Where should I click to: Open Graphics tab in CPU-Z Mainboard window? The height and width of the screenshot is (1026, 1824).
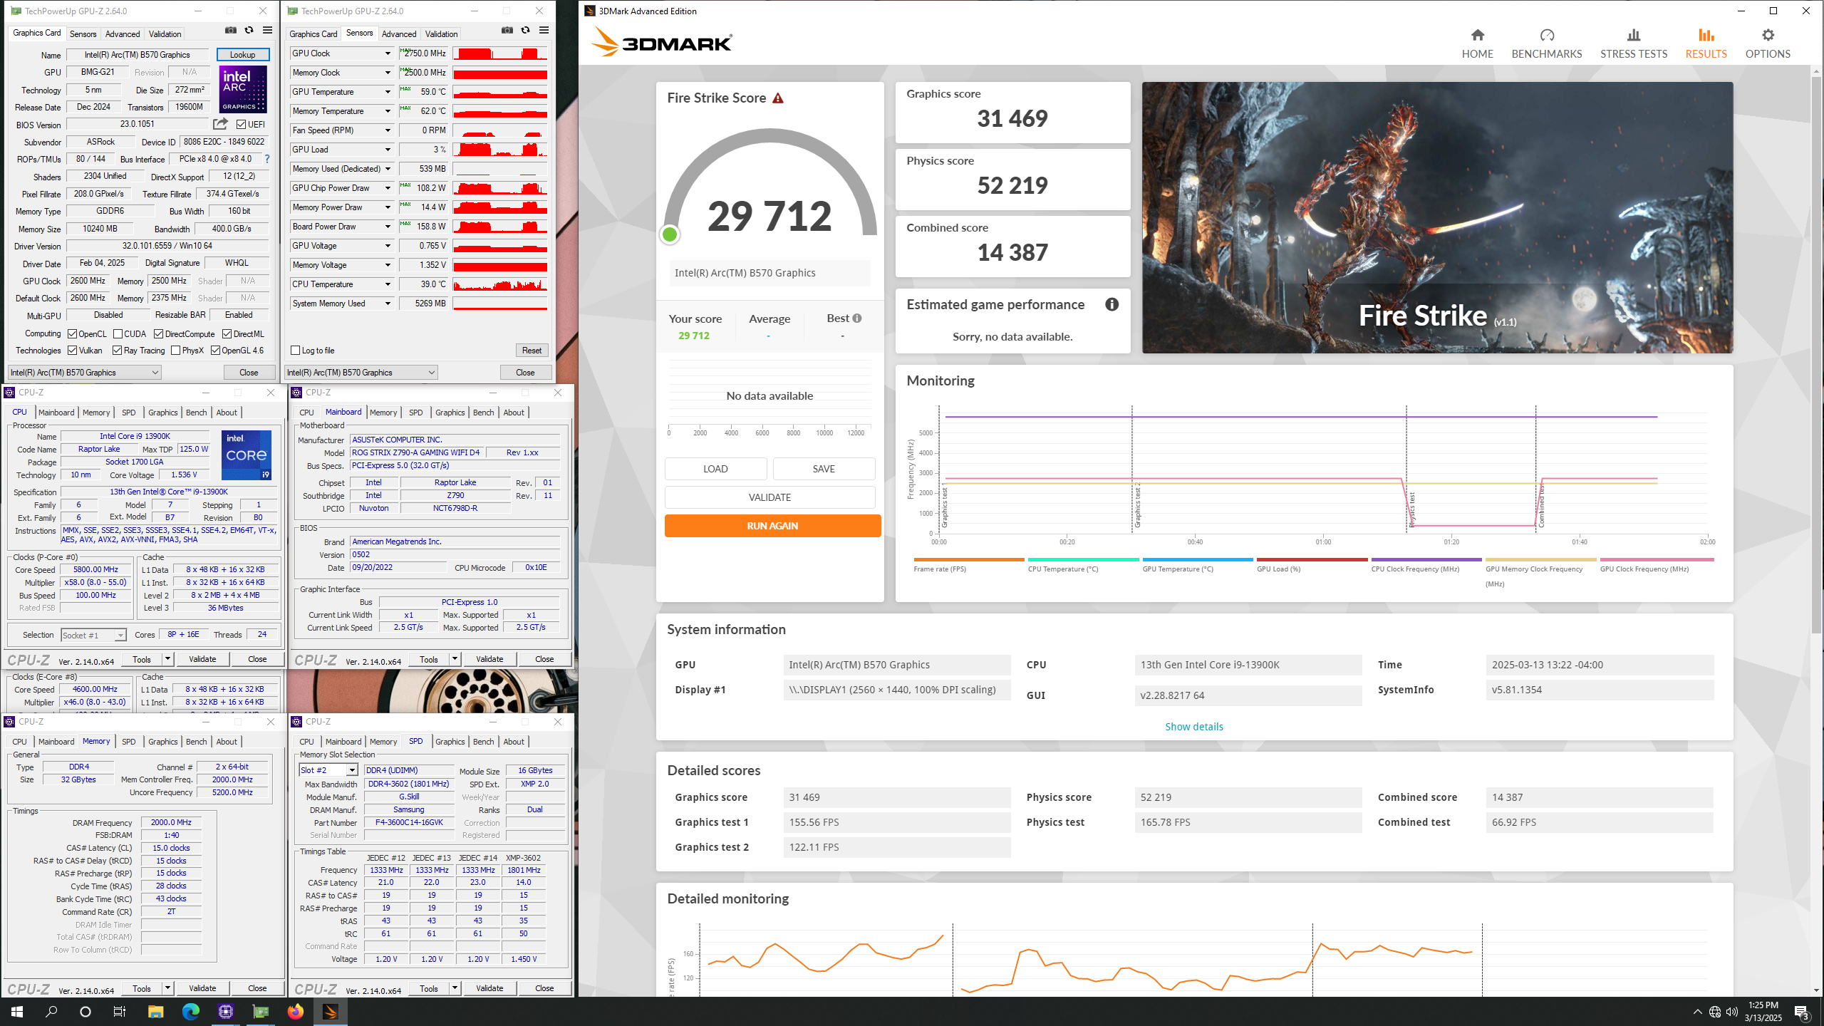click(450, 413)
